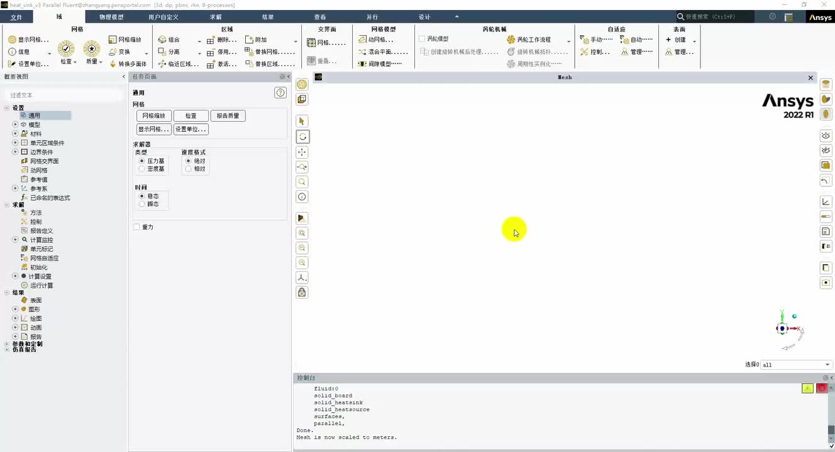The height and width of the screenshot is (452, 835).
Task: Select the pan view tool
Action: coord(302,152)
